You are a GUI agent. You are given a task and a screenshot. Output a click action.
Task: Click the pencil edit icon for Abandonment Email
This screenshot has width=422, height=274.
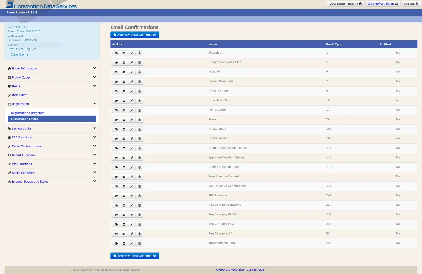tap(132, 243)
